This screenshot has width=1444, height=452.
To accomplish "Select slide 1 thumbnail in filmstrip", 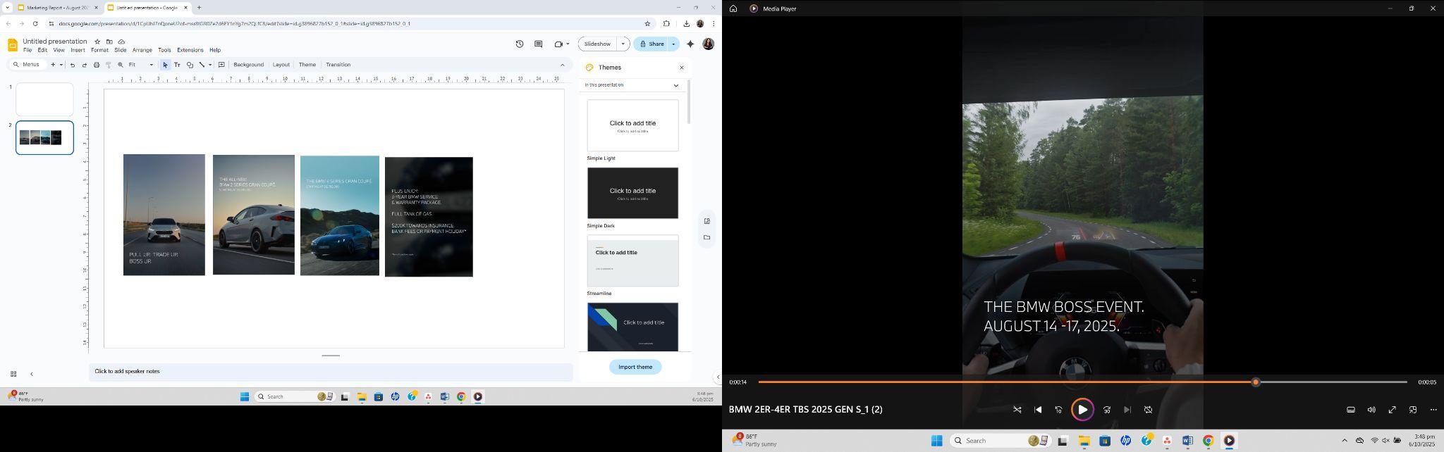I will click(44, 99).
